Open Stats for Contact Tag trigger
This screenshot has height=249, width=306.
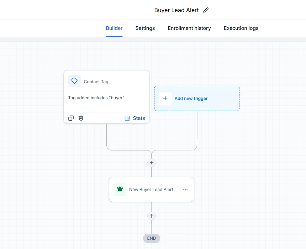[134, 118]
